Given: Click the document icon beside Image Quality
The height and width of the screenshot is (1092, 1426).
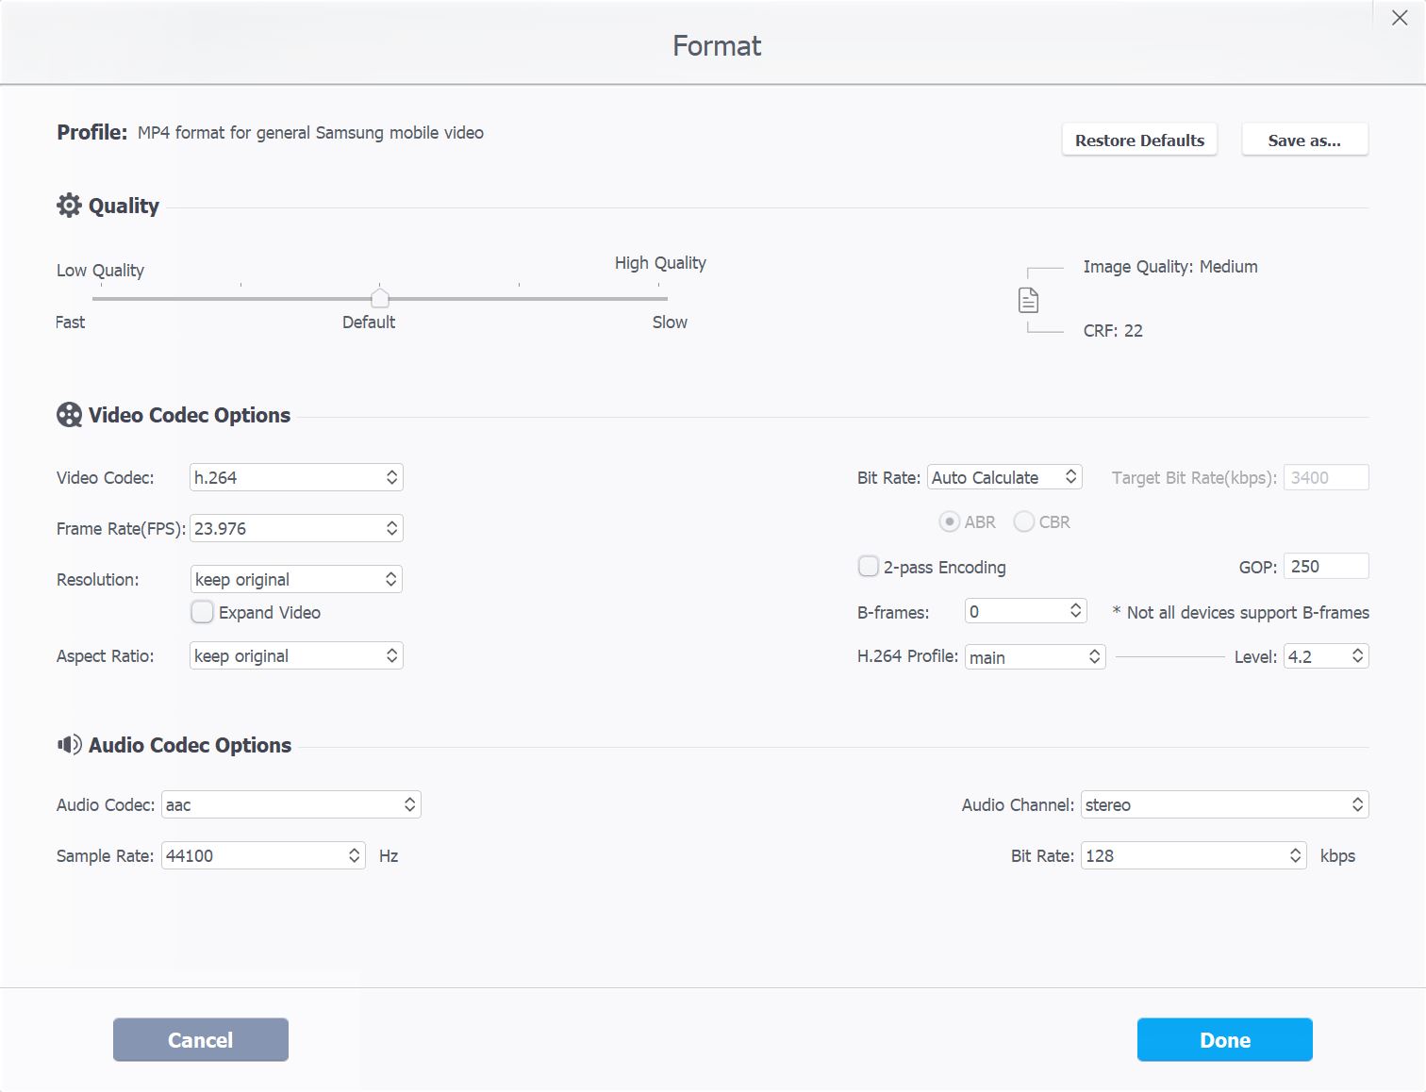Looking at the screenshot, I should (1028, 300).
